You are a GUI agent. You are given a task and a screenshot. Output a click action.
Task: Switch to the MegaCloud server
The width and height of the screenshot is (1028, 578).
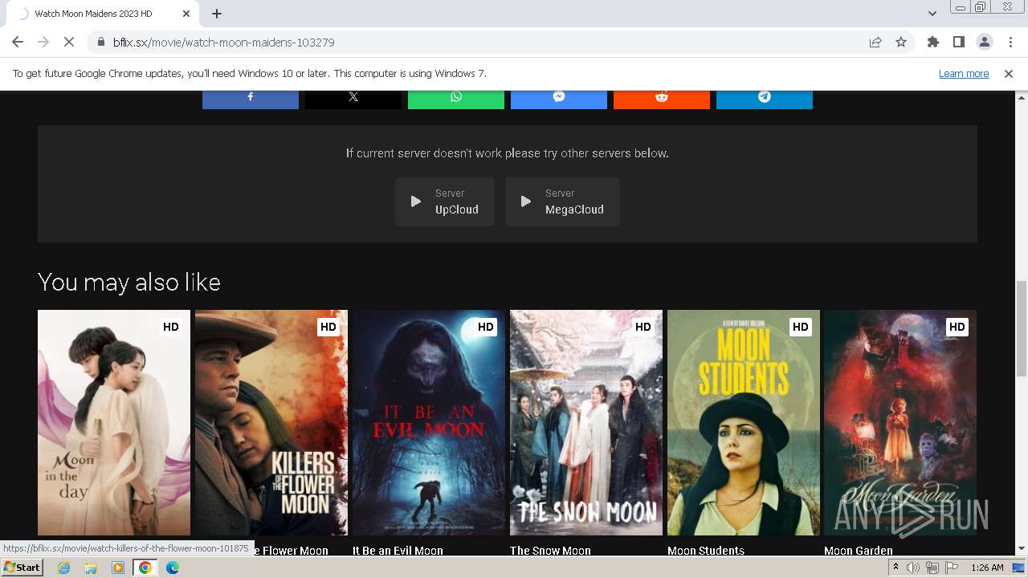(562, 201)
